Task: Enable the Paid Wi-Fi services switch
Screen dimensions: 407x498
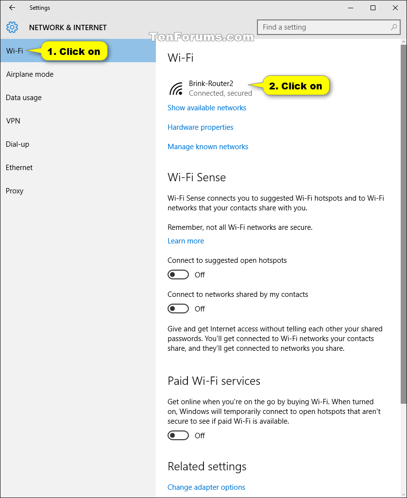Action: (x=178, y=435)
